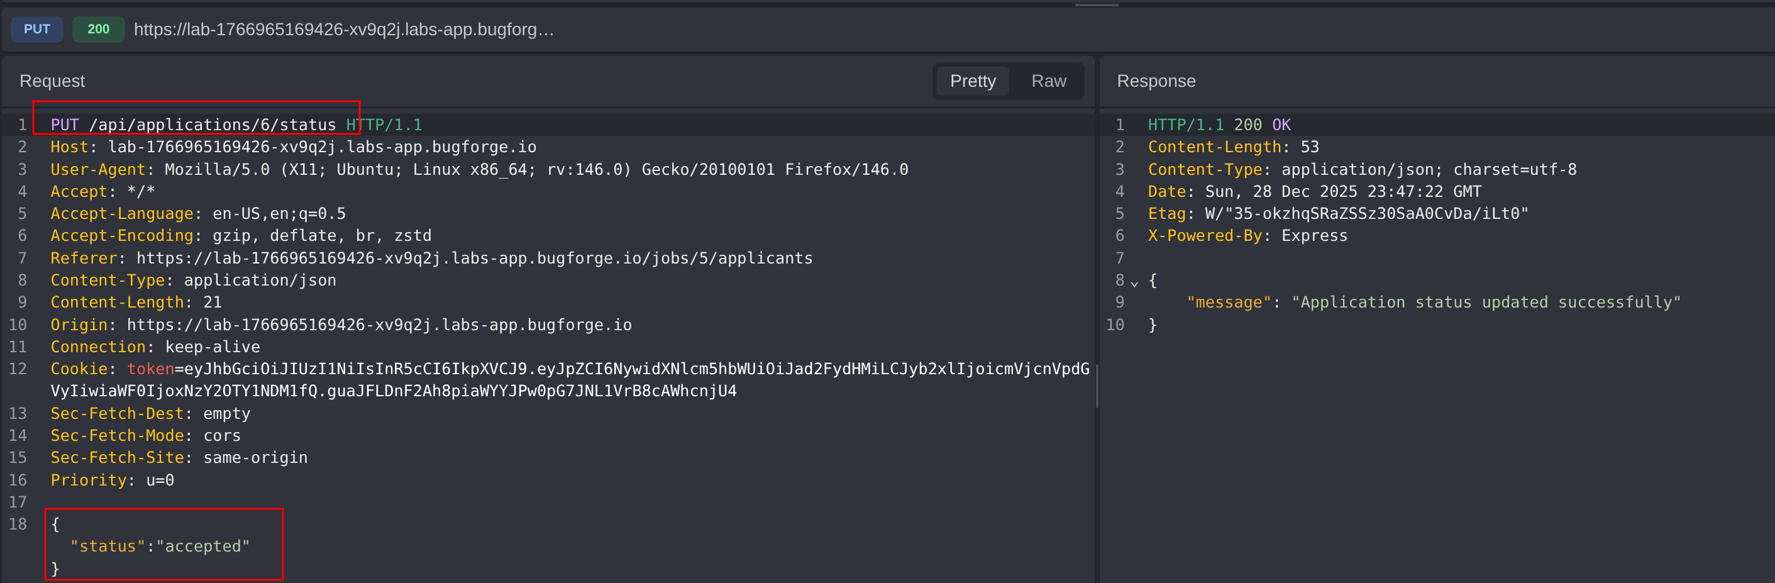The image size is (1775, 583).
Task: Click the PUT method badge
Action: [x=36, y=29]
